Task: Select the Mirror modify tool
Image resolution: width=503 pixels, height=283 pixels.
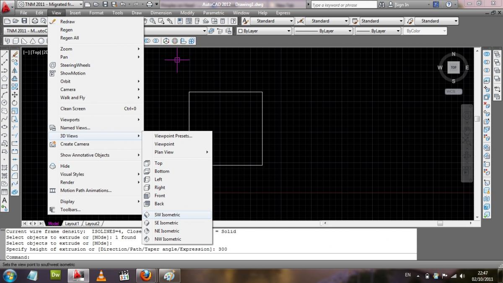Action: pos(15,70)
